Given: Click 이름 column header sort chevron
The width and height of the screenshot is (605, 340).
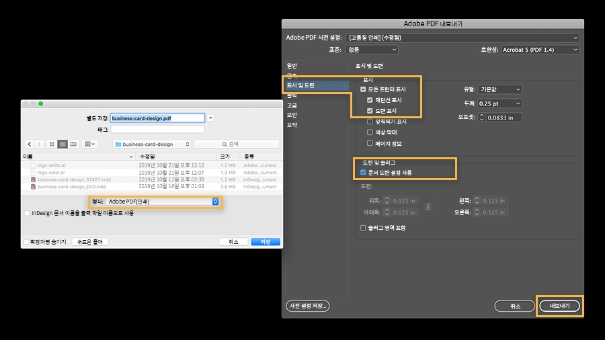Looking at the screenshot, I should point(131,157).
